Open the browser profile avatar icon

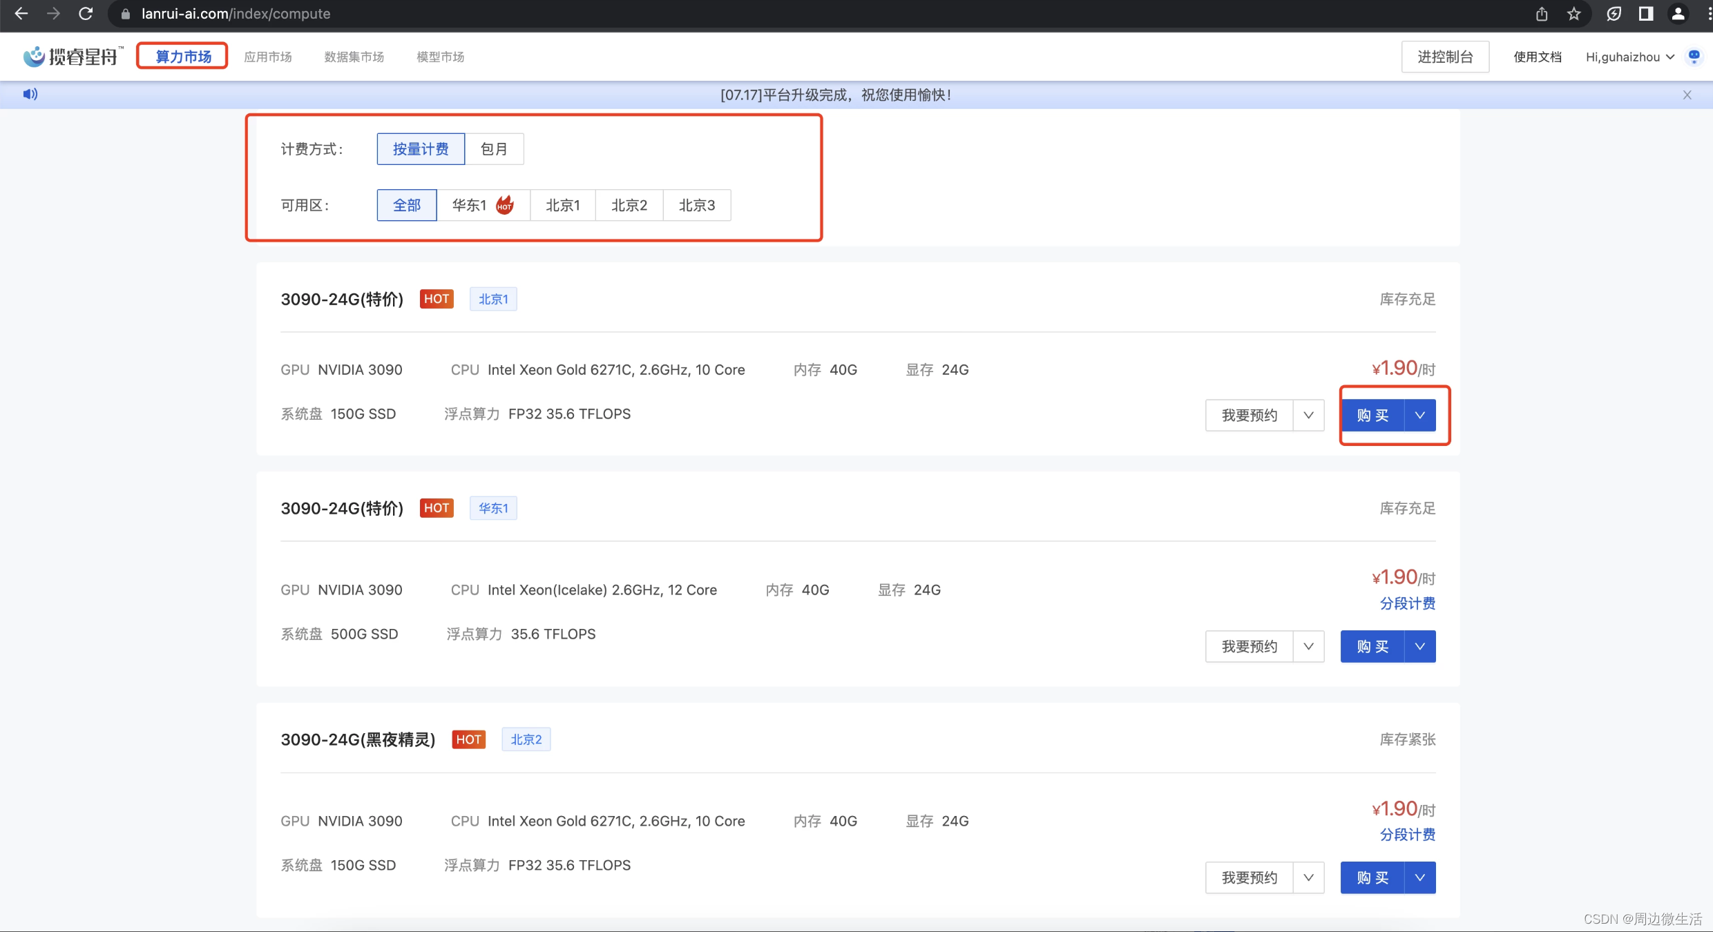click(1678, 14)
